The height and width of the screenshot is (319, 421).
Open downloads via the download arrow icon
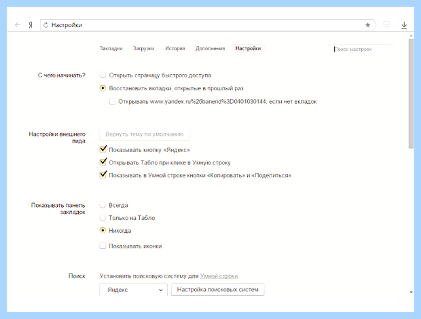coord(404,25)
